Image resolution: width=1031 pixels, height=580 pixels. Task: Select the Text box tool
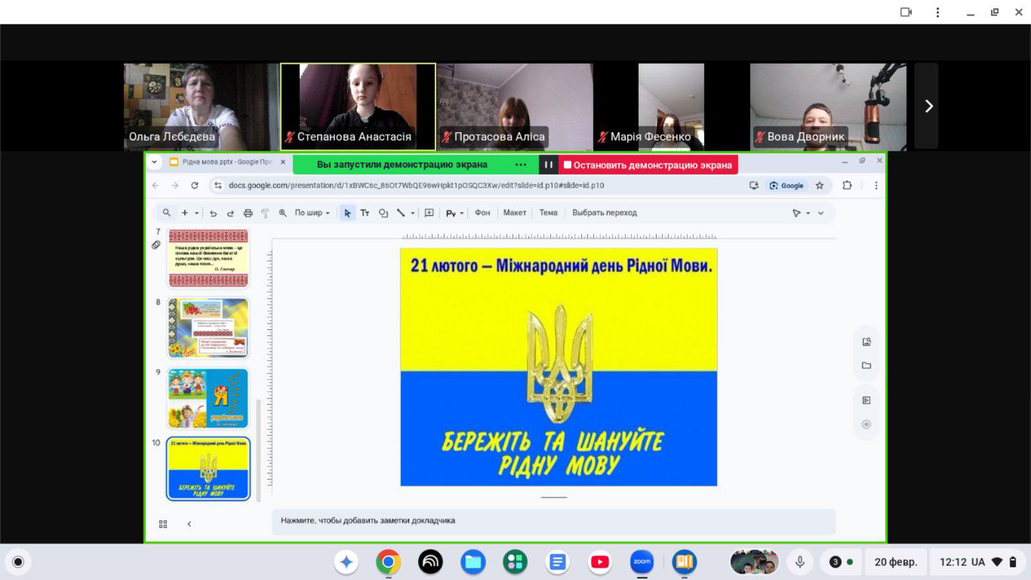365,213
